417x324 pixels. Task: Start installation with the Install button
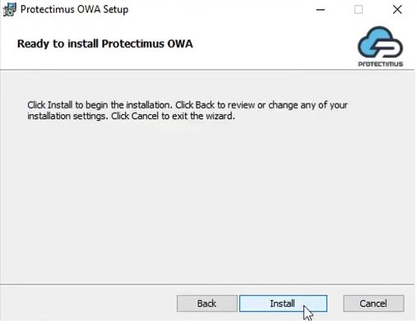pyautogui.click(x=283, y=303)
